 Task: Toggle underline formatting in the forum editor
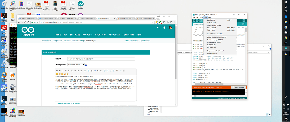click(66, 71)
